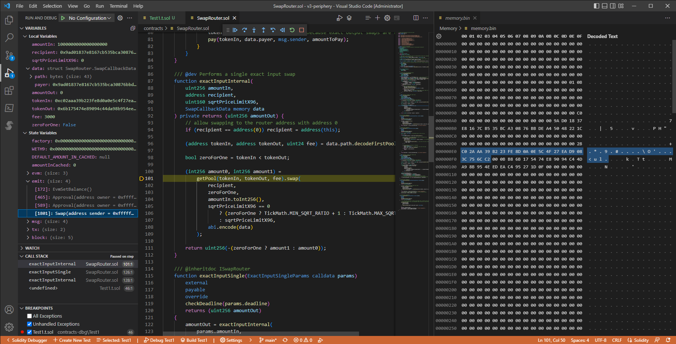This screenshot has height=344, width=676.
Task: Uncheck the Test1.t.sol breakpoint
Action: point(30,332)
